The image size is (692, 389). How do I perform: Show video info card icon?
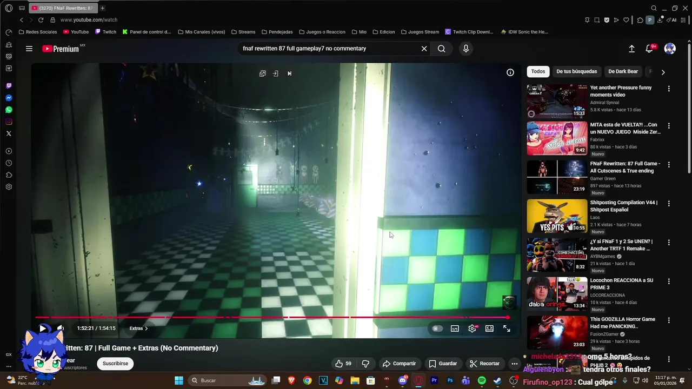(x=510, y=72)
